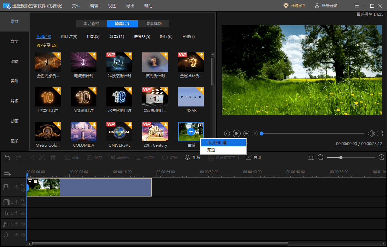387x247 pixels.
Task: Click the 账号登录 button
Action: pos(326,6)
